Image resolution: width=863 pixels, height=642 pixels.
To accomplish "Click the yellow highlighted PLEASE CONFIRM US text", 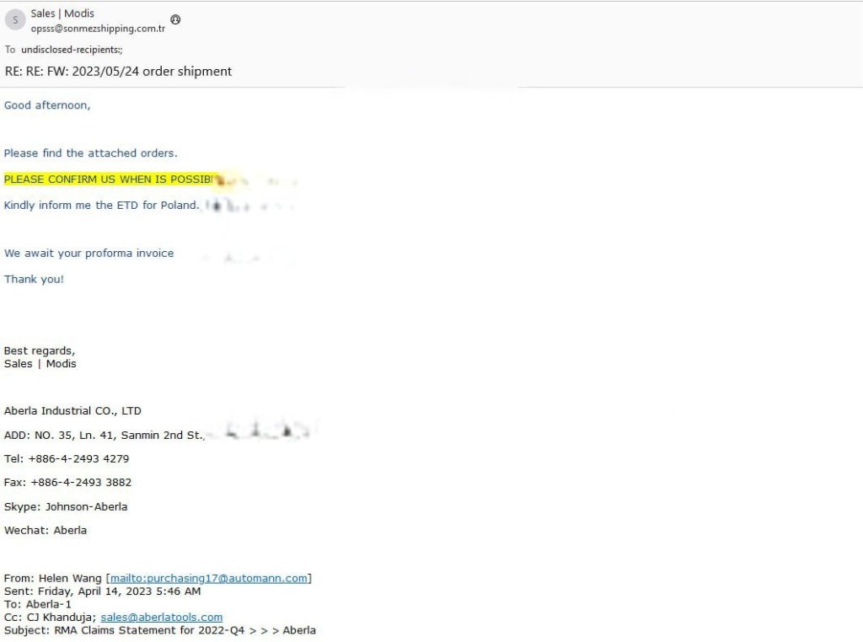I will [x=110, y=179].
